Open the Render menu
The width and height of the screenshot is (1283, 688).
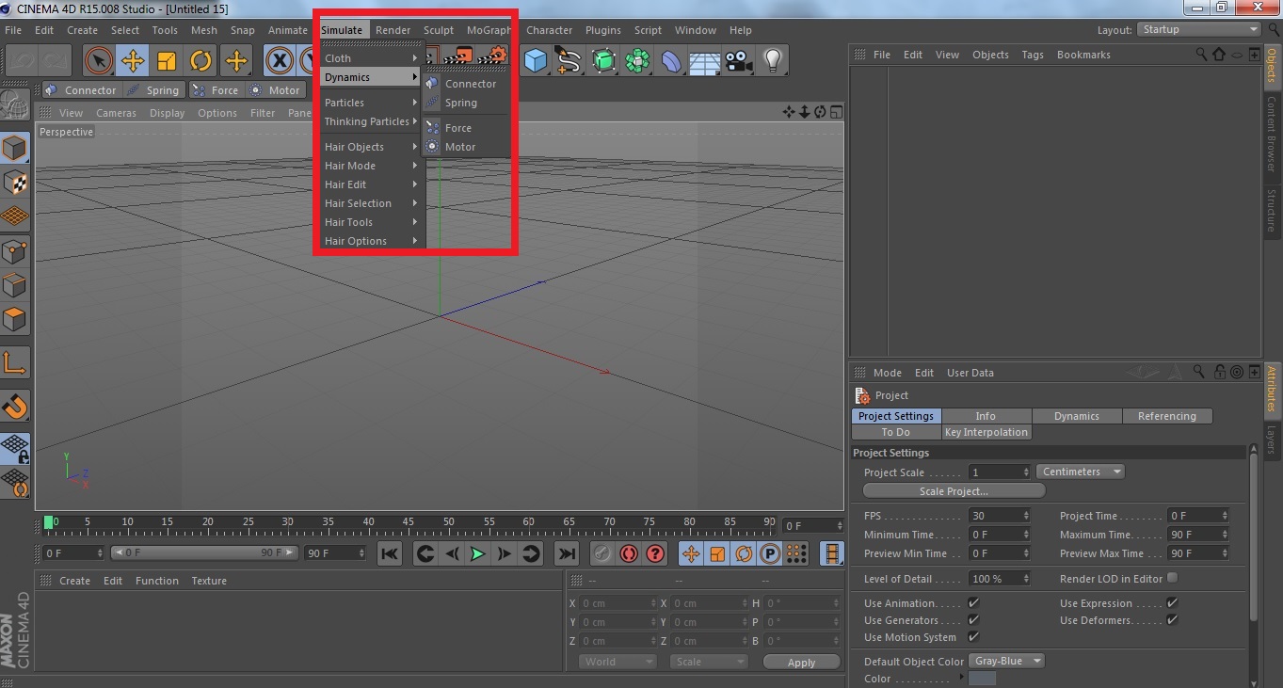point(393,30)
